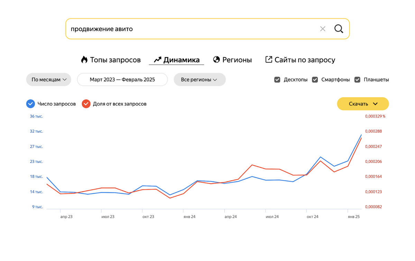
Task: Click the external link icon beside Сайты по запросу
Action: (x=269, y=59)
